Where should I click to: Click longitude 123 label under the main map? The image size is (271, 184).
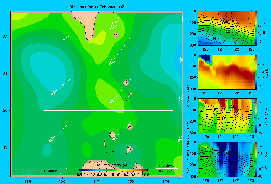point(166,181)
